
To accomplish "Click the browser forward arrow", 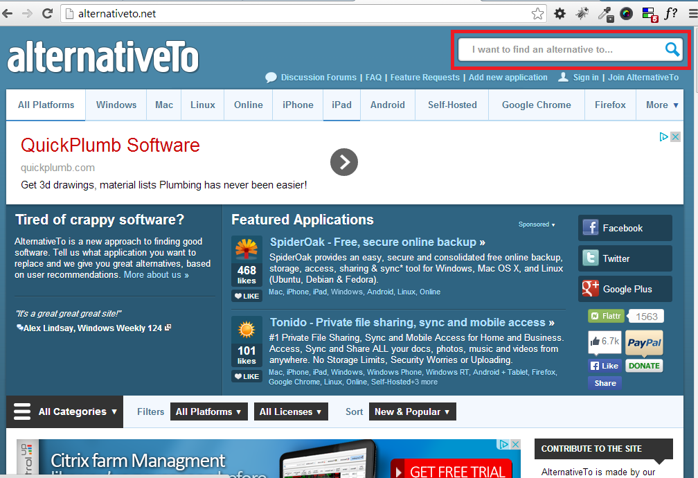I will tap(28, 14).
